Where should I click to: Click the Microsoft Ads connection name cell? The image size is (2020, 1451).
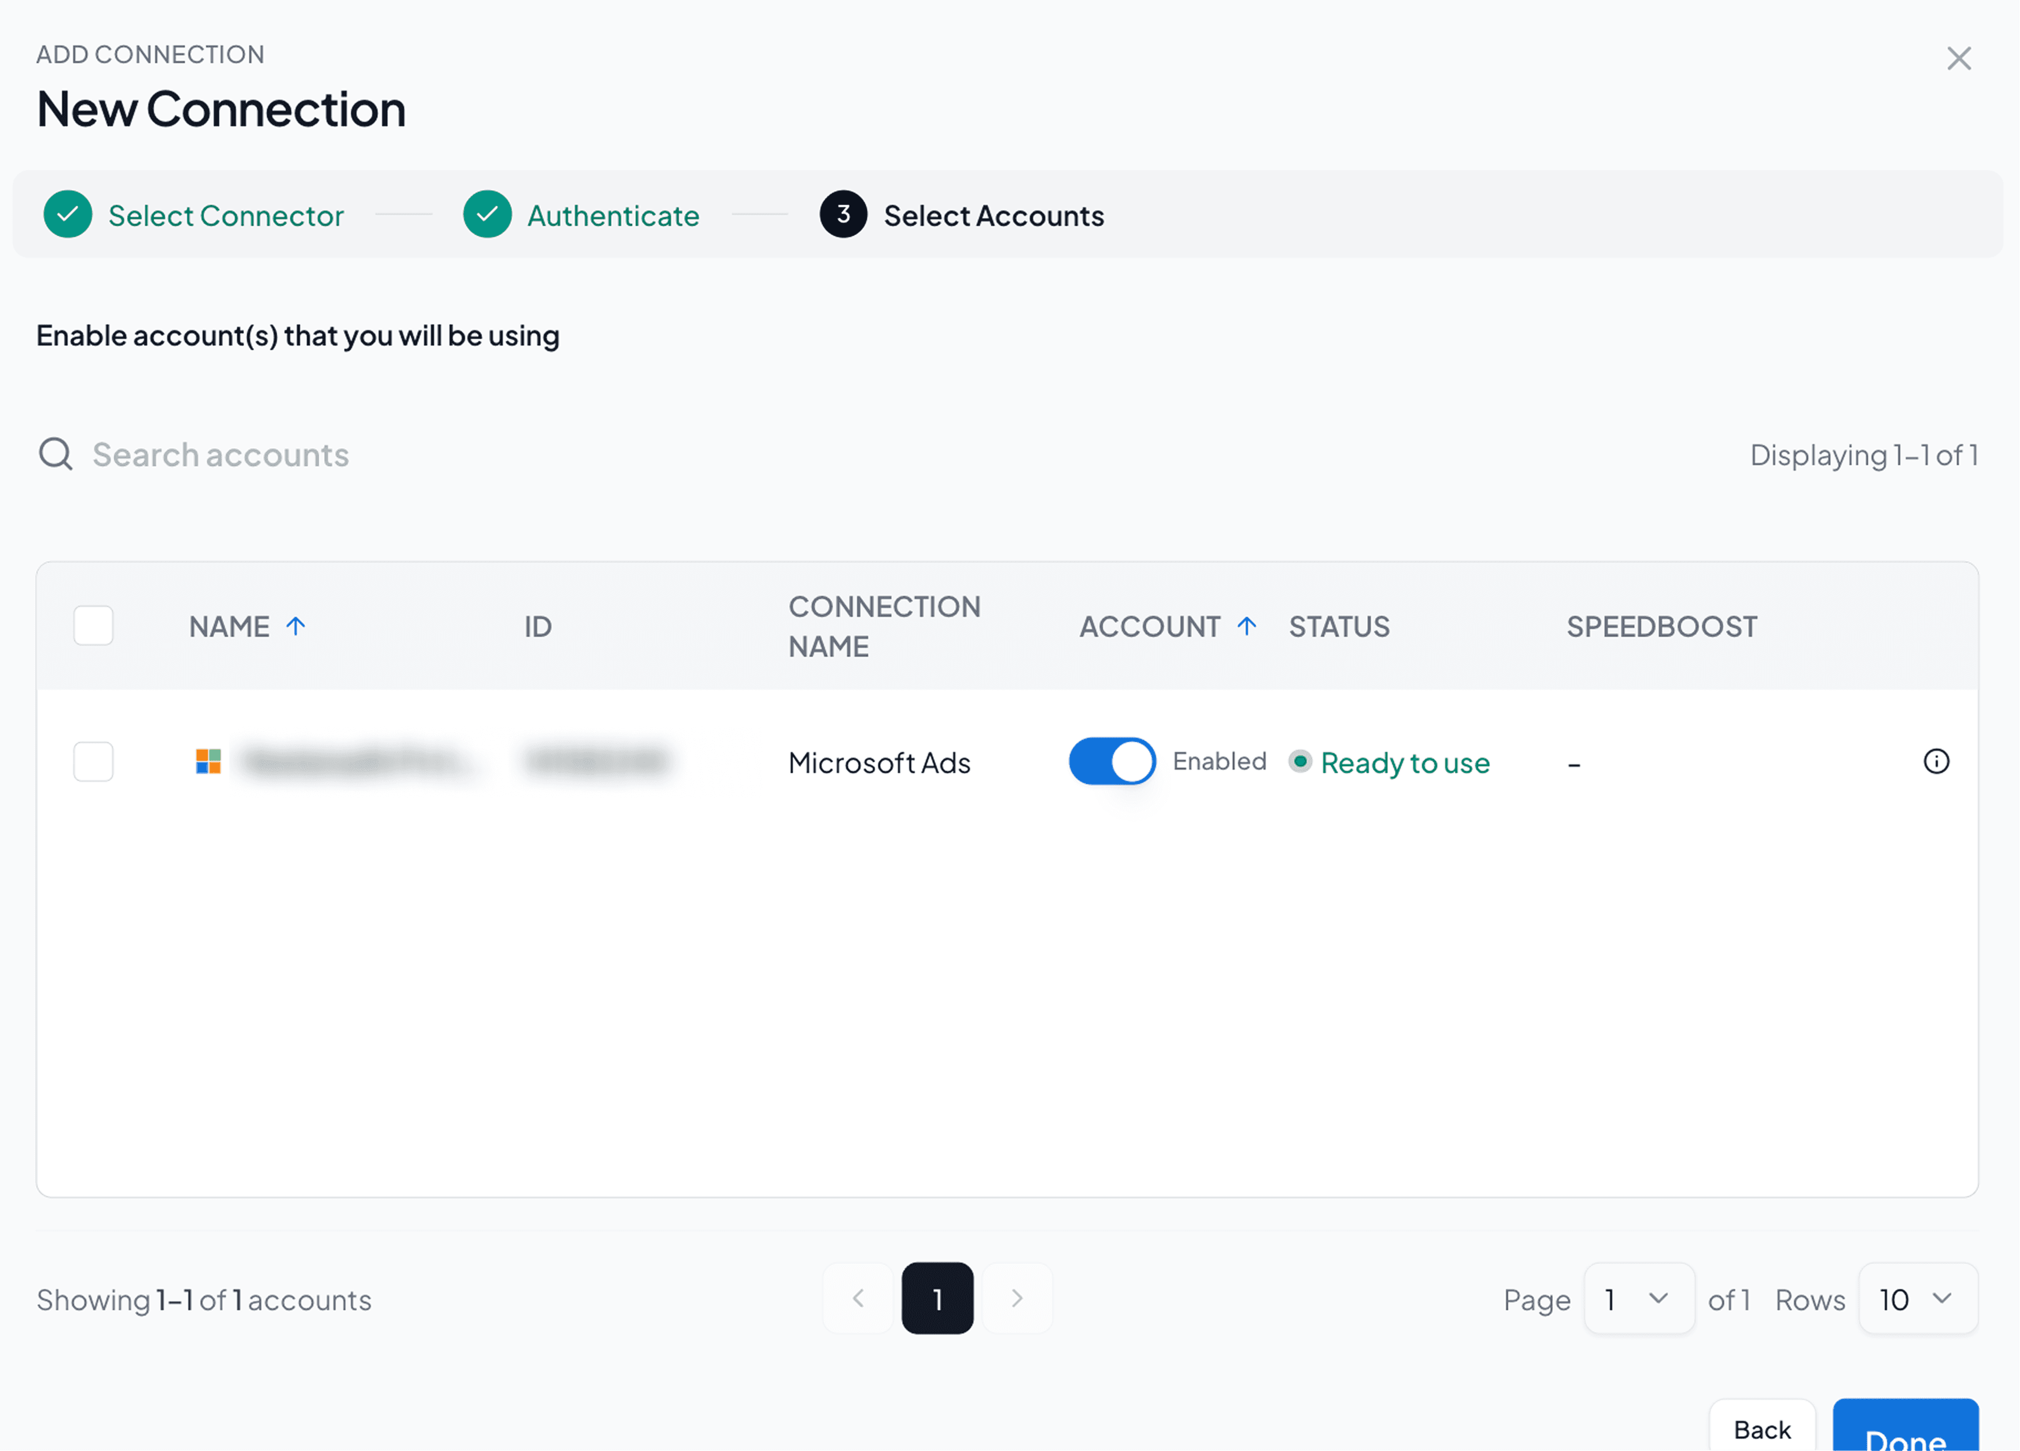[879, 762]
